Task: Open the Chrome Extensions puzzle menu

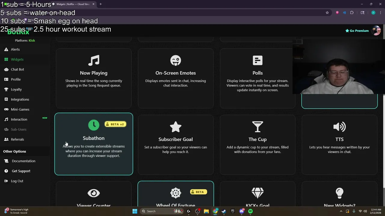Action: (352, 13)
